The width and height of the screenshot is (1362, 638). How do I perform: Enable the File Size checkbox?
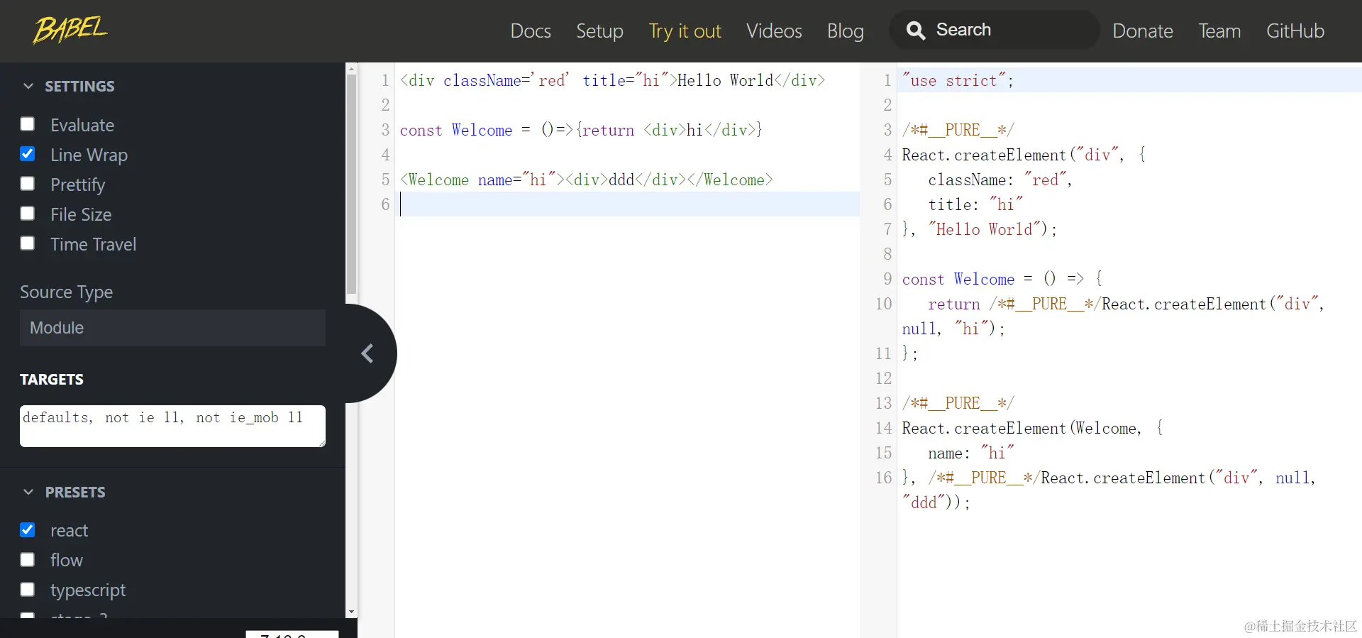[x=28, y=214]
